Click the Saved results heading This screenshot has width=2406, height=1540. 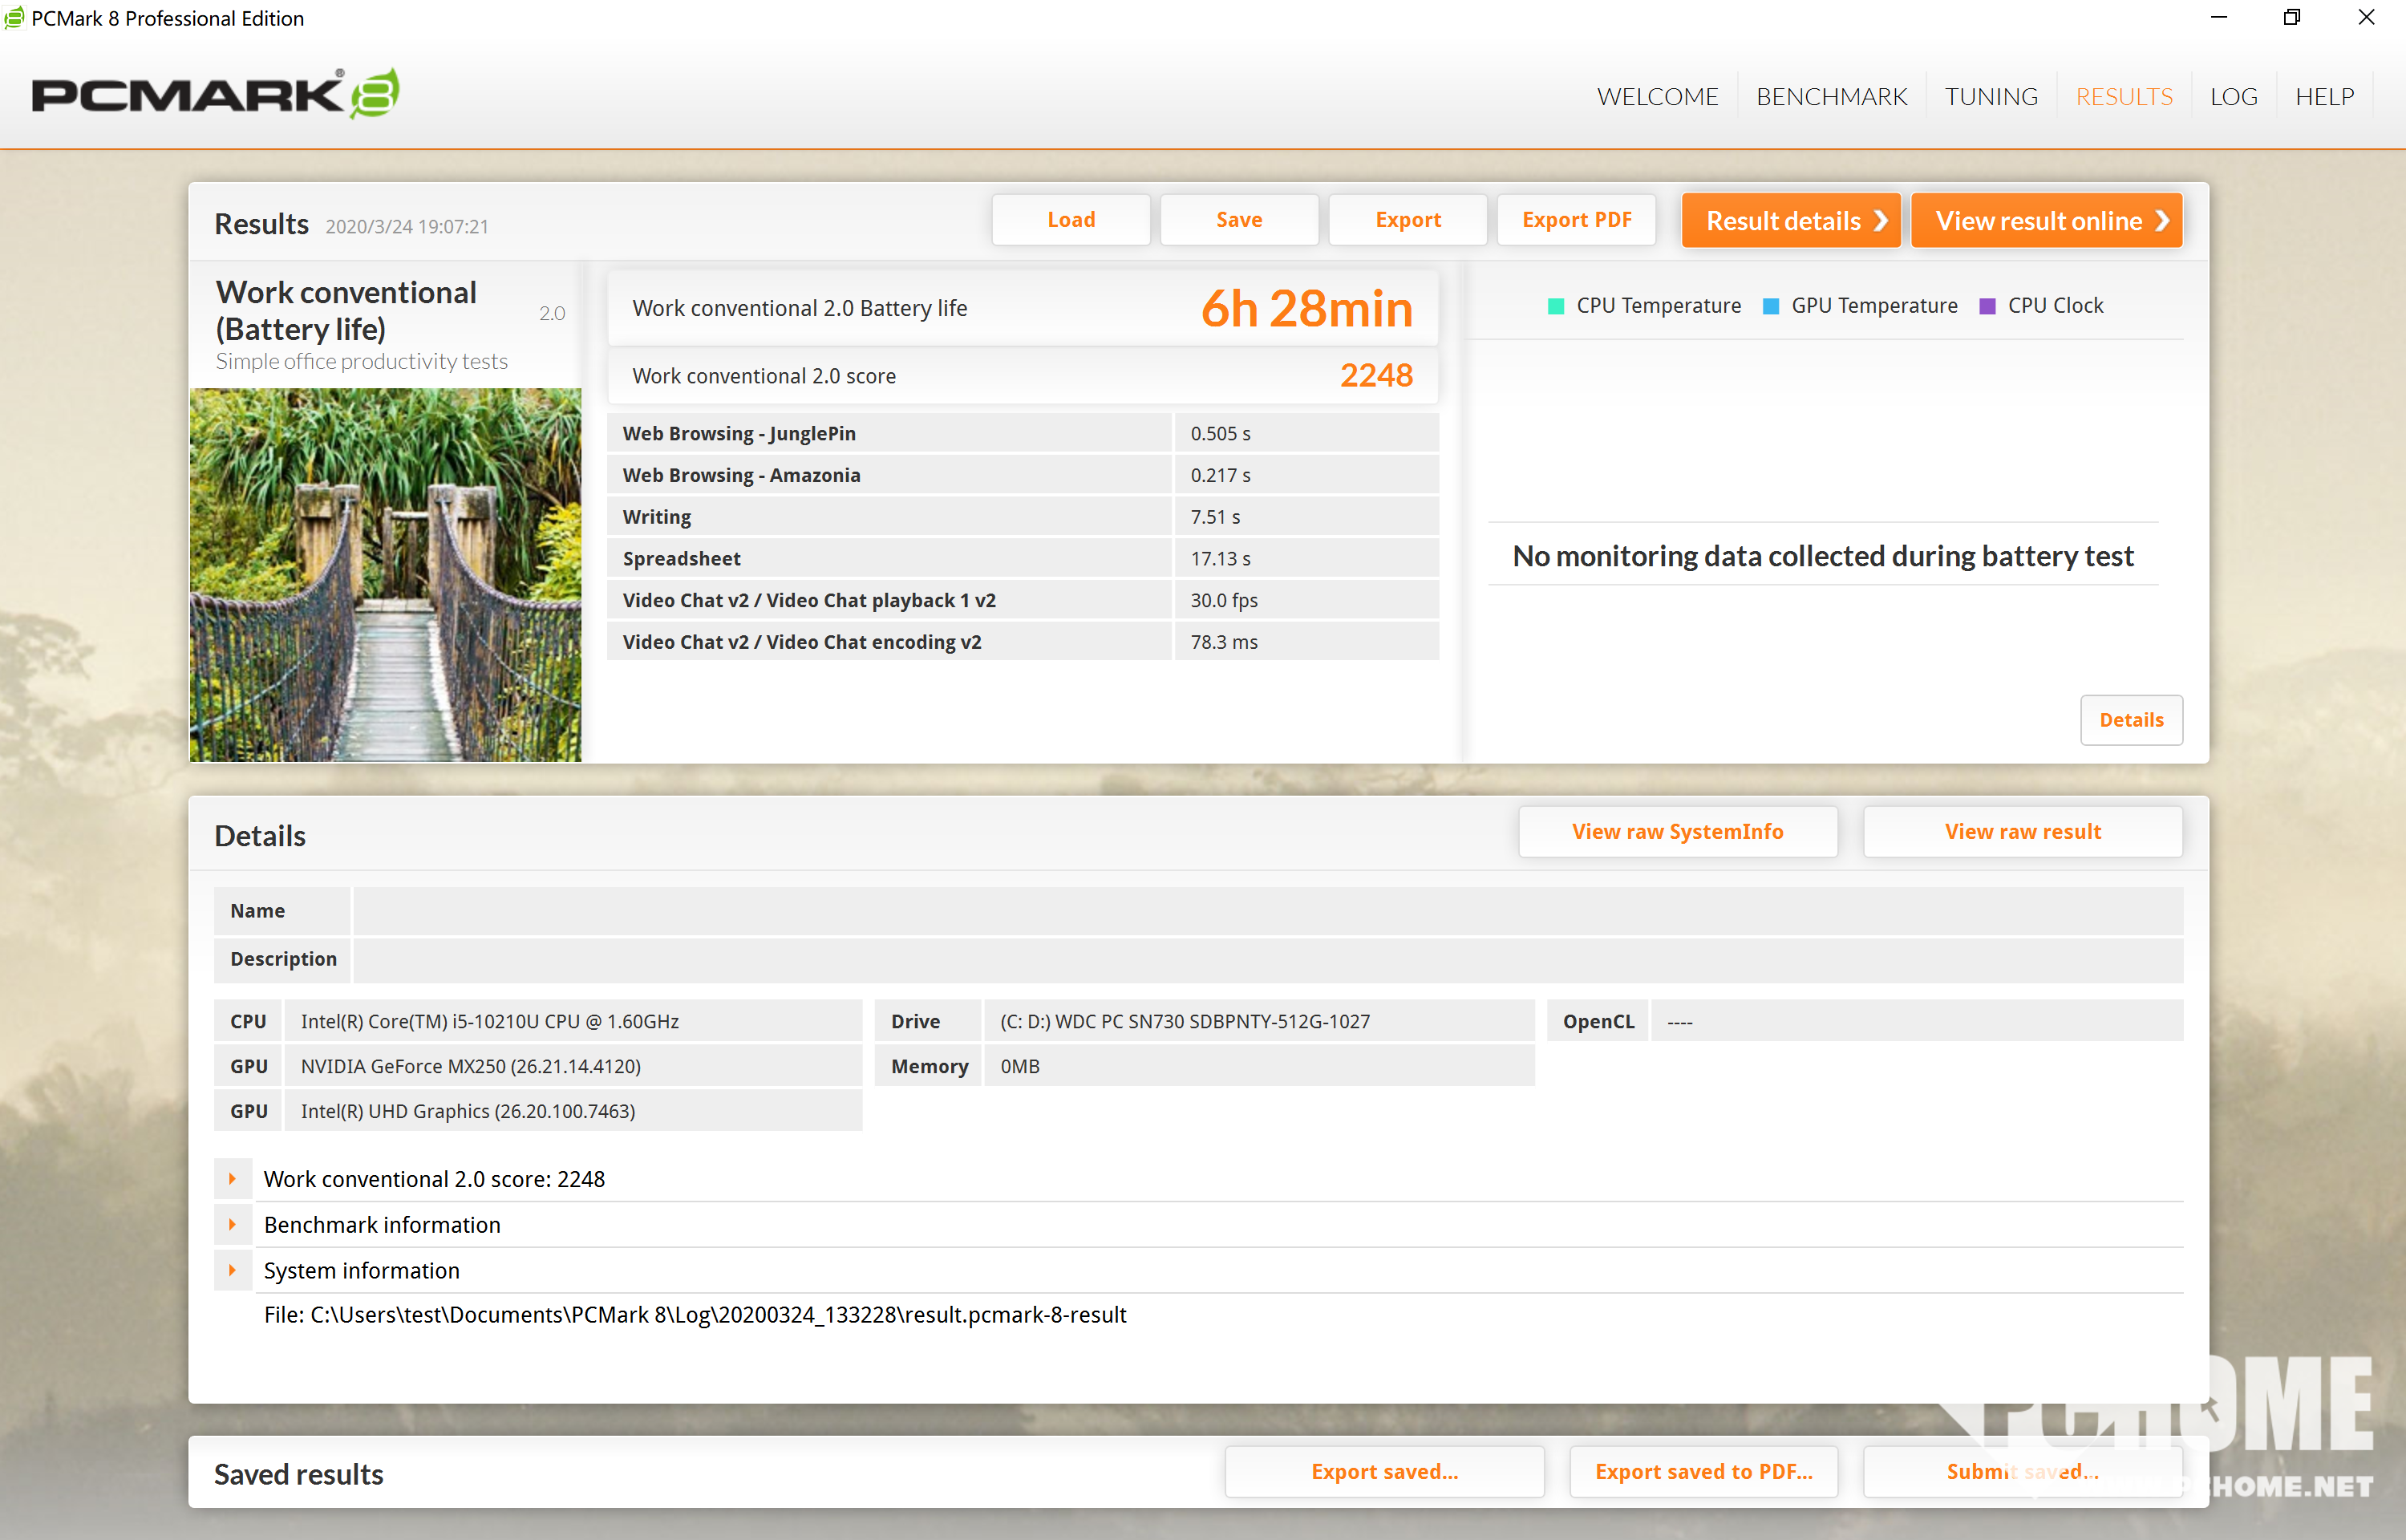point(299,1474)
